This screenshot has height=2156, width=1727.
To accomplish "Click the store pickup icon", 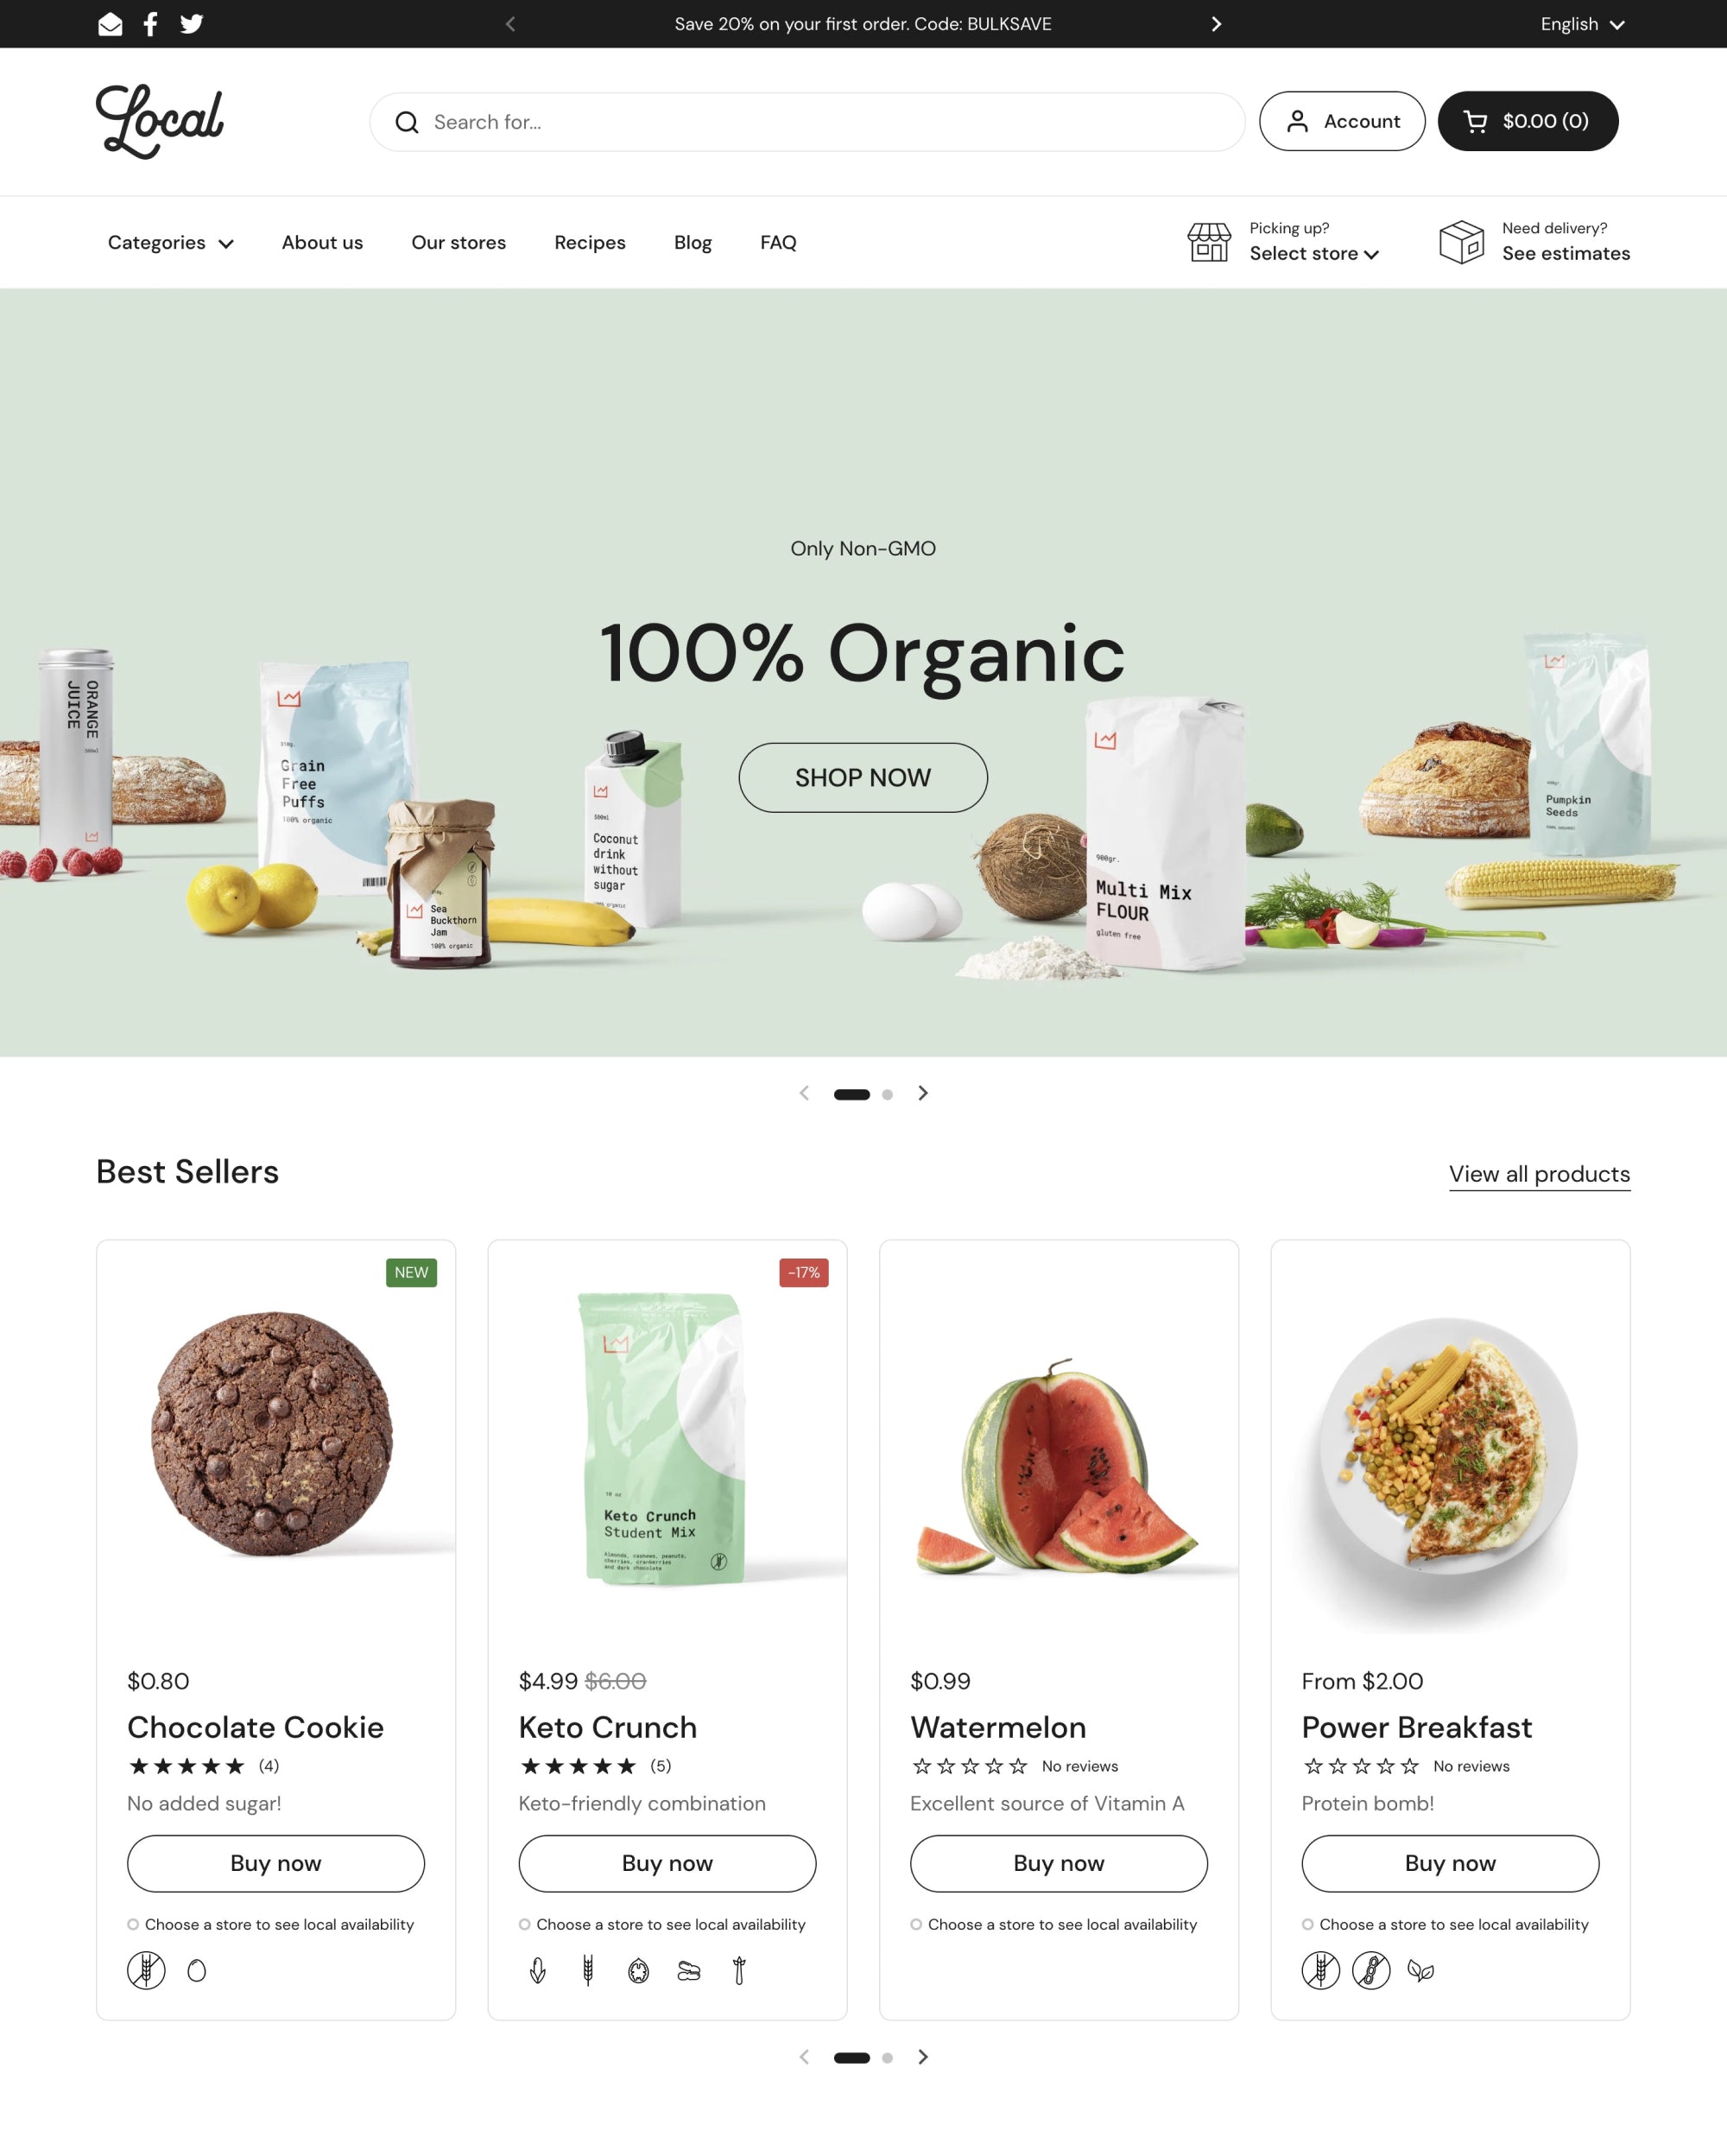I will tap(1212, 242).
